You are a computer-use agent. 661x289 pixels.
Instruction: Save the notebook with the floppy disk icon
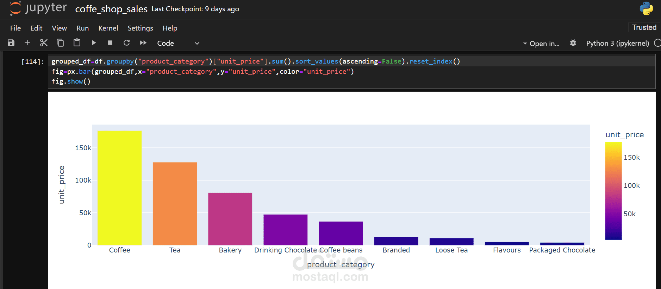[11, 43]
